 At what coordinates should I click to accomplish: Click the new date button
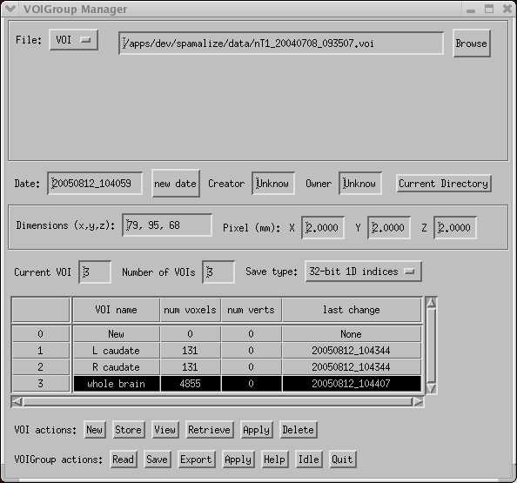pyautogui.click(x=176, y=184)
